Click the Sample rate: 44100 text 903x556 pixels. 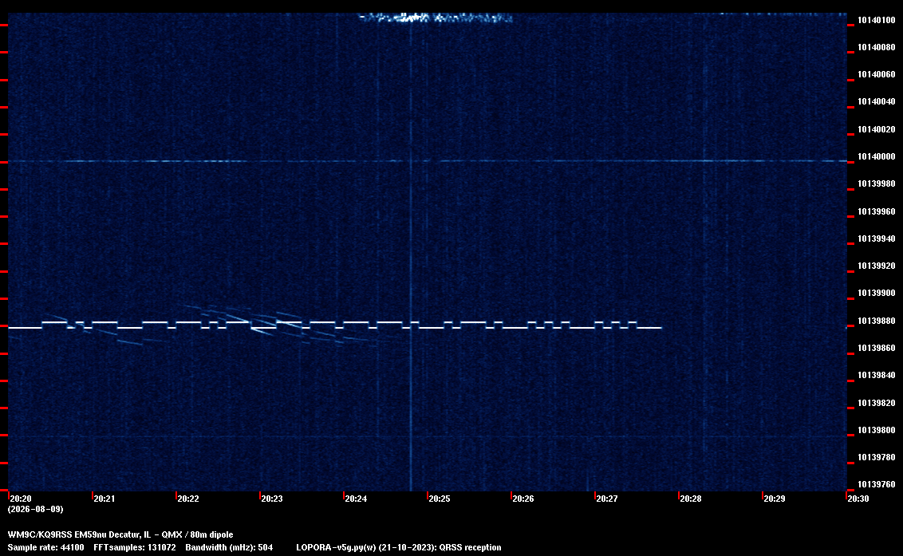(x=46, y=547)
